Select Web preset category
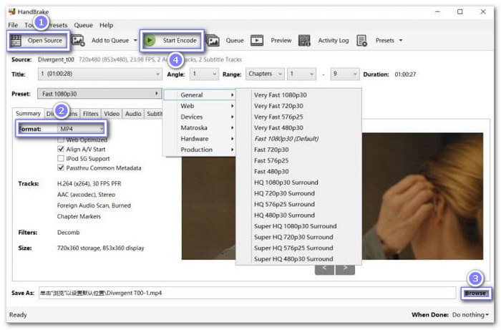 (200, 106)
